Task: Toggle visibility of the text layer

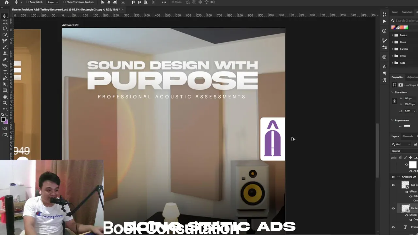Action: (393, 227)
